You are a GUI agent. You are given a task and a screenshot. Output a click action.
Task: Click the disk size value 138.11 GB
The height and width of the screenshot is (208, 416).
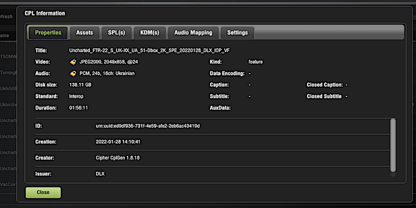[80, 85]
